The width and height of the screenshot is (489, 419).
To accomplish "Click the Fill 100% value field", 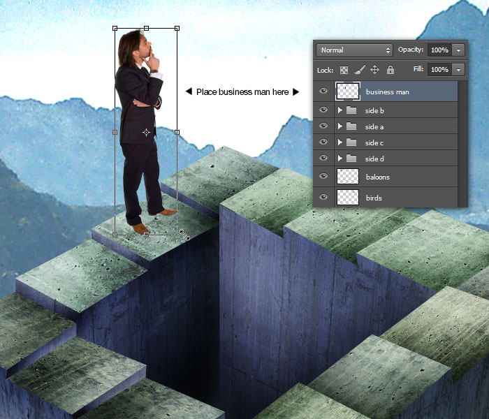I will (439, 70).
